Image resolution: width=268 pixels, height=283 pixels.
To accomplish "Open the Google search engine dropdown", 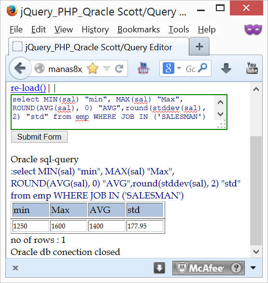I will click(x=171, y=68).
